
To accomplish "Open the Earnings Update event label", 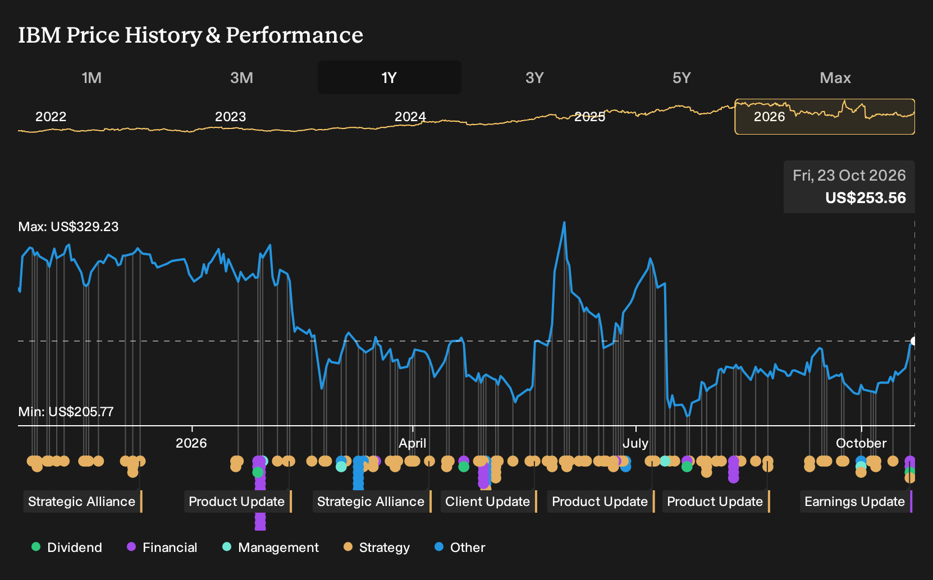I will pyautogui.click(x=856, y=501).
